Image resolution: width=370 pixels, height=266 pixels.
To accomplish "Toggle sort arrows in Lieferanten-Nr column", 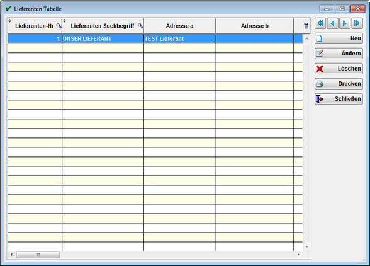I will pos(9,21).
